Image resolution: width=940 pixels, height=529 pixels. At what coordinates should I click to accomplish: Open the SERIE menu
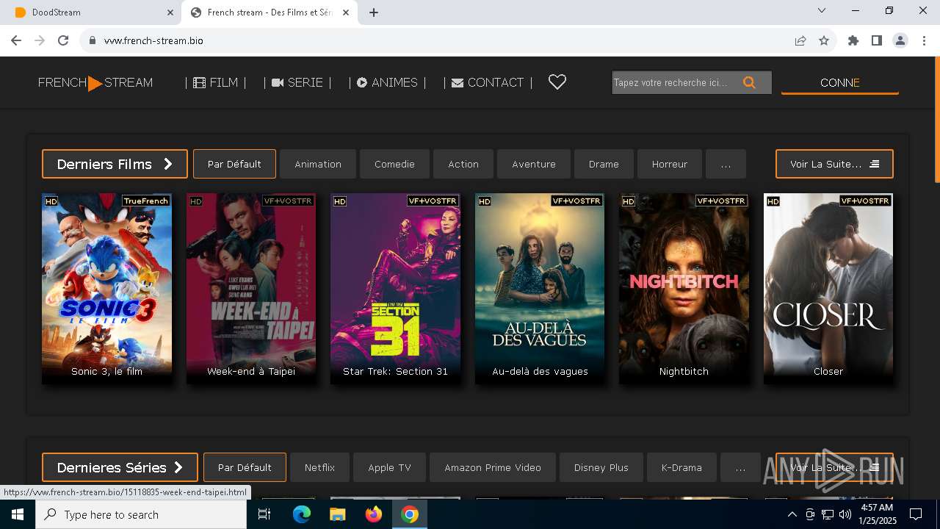click(297, 82)
